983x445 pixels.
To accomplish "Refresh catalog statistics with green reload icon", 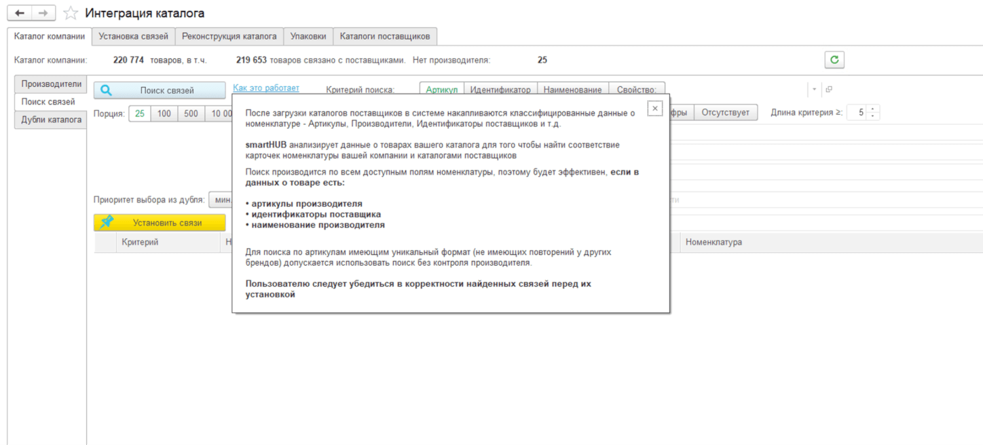I will [834, 60].
